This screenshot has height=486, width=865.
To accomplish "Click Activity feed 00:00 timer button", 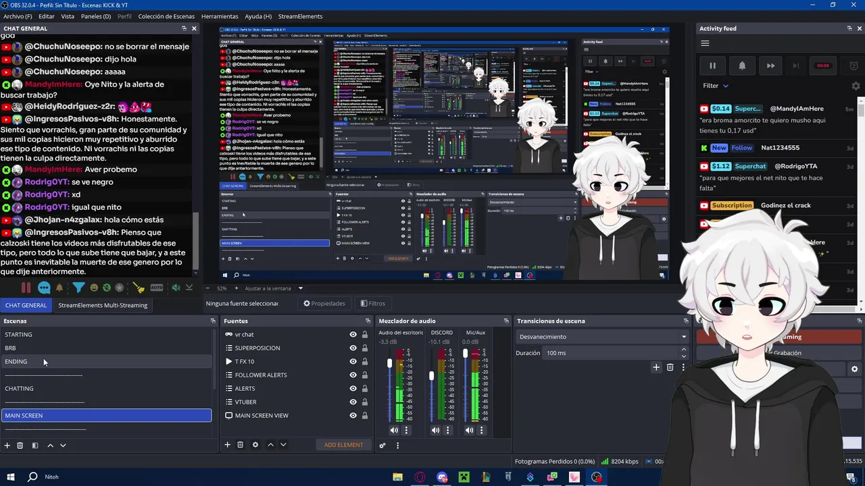I will point(822,65).
